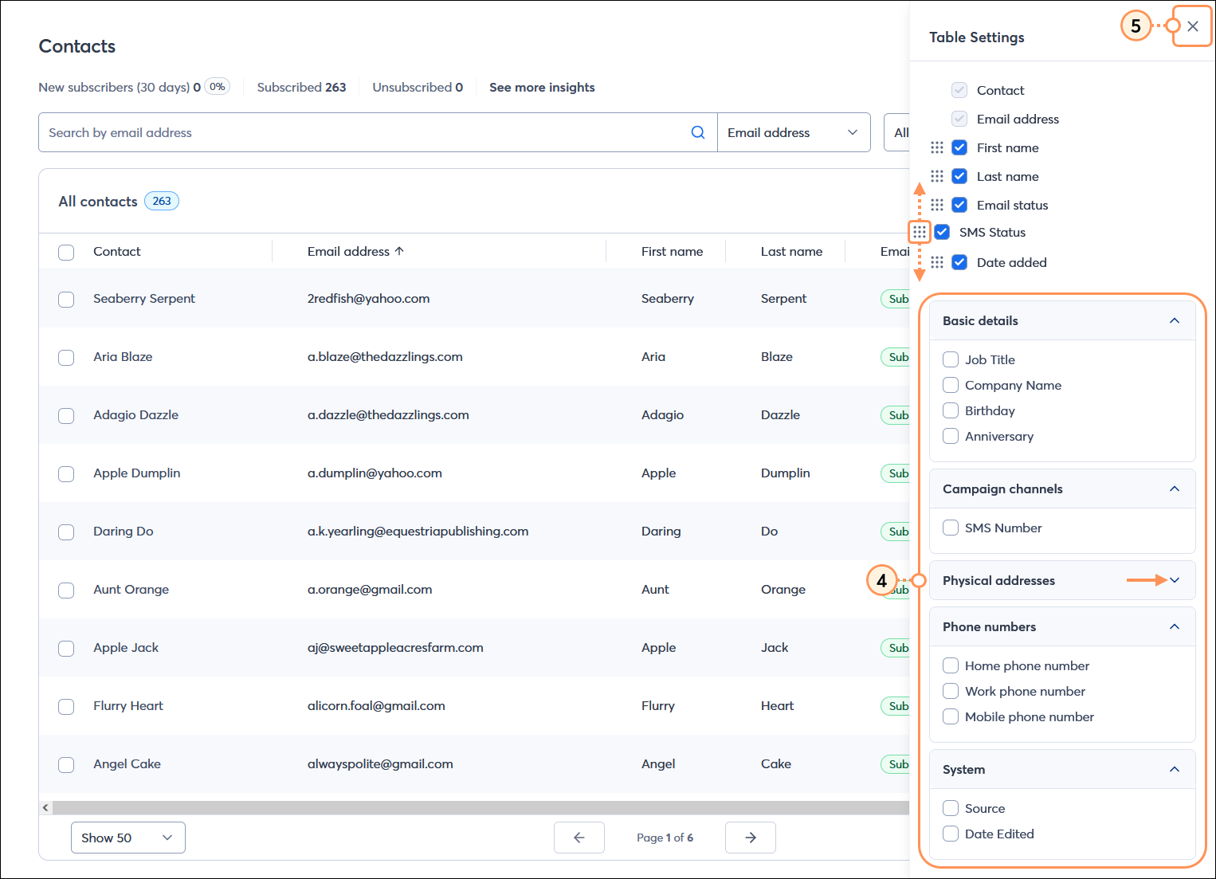Image resolution: width=1216 pixels, height=879 pixels.
Task: Open the partially hidden All filter dropdown
Action: 896,132
